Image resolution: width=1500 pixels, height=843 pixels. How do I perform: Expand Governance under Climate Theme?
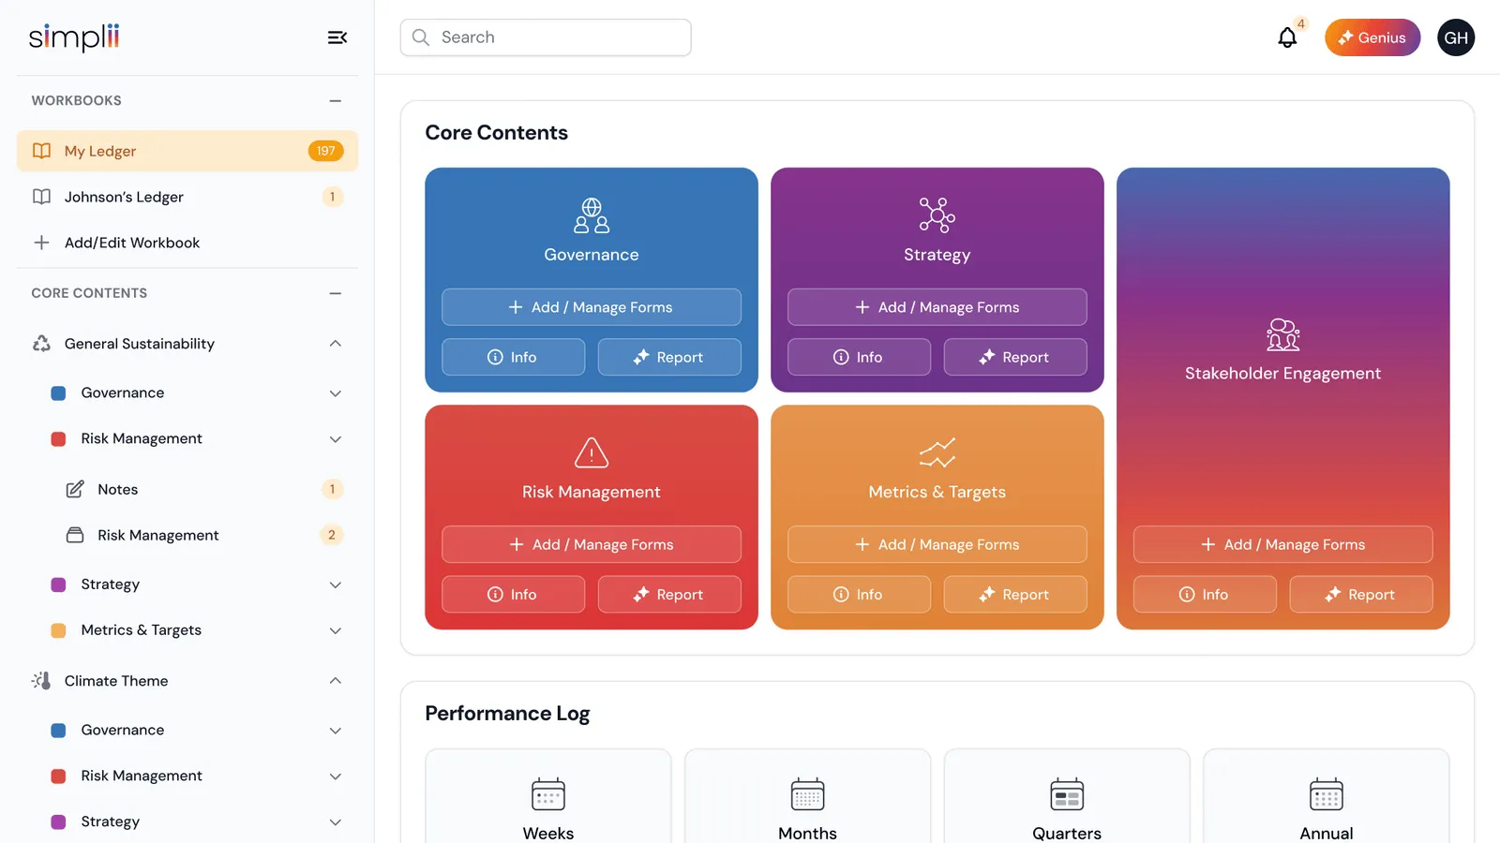[x=336, y=731]
